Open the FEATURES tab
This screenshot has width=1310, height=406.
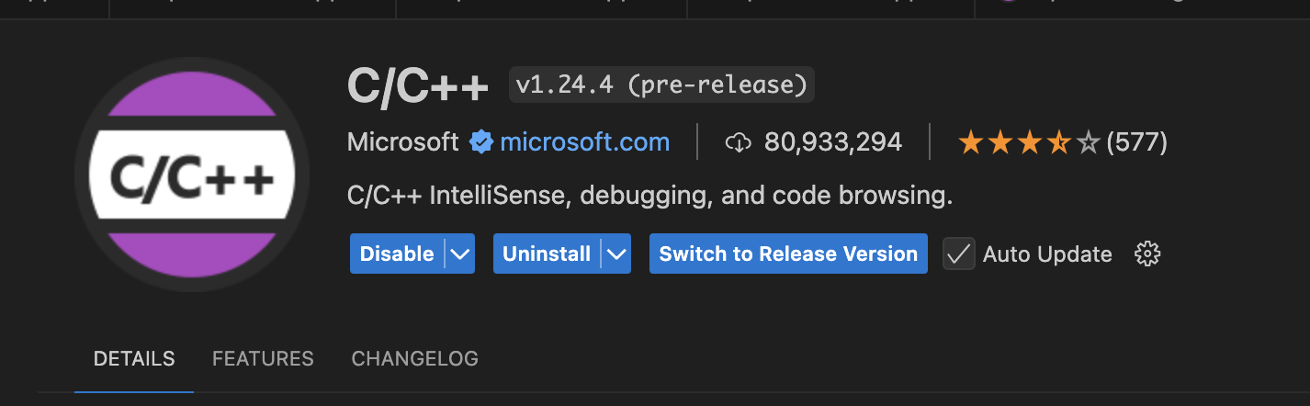(x=263, y=358)
